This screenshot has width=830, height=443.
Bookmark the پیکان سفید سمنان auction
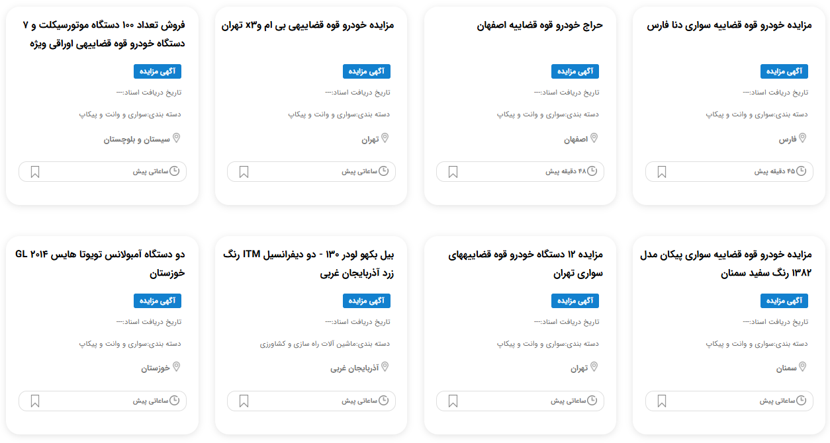(661, 401)
